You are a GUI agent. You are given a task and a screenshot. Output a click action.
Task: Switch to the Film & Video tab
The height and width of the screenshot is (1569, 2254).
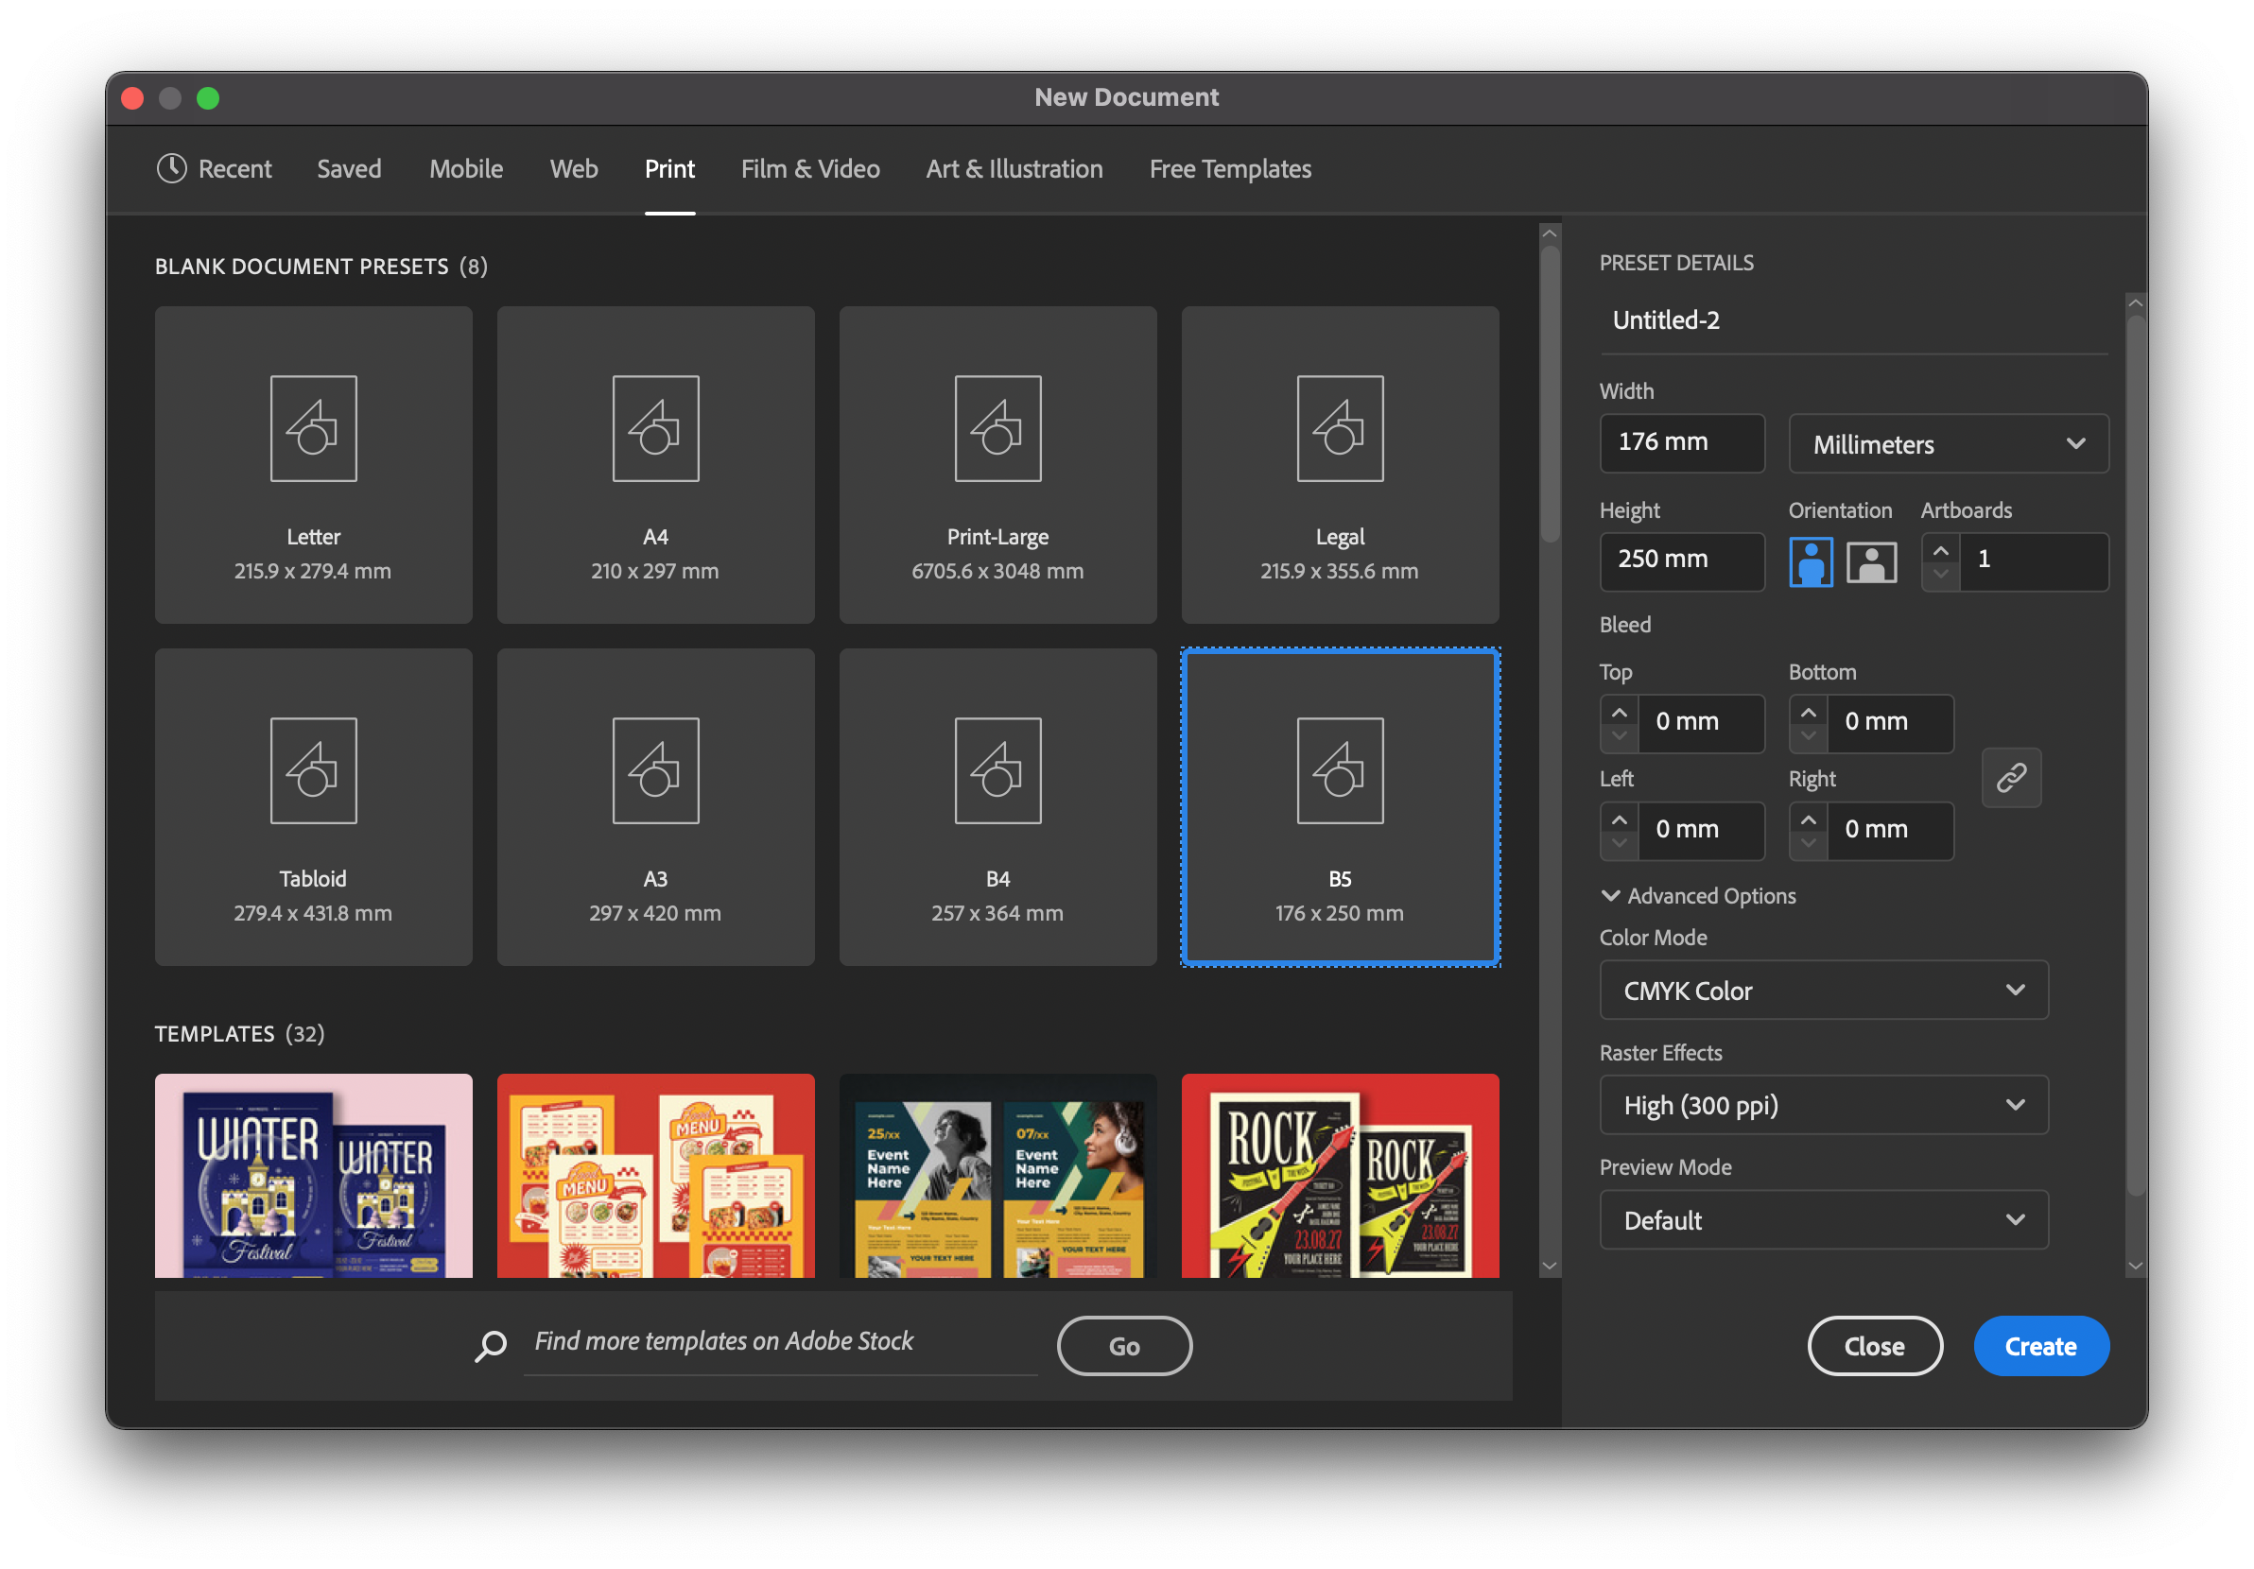(810, 169)
